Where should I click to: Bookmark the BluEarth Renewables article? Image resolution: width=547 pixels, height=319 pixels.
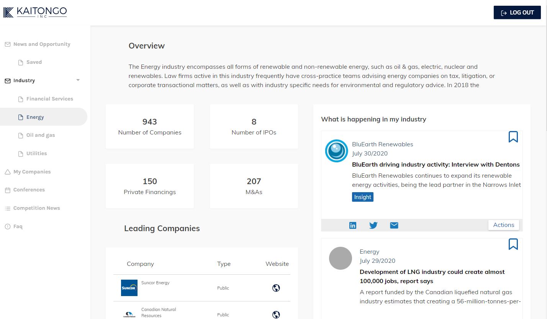[513, 137]
